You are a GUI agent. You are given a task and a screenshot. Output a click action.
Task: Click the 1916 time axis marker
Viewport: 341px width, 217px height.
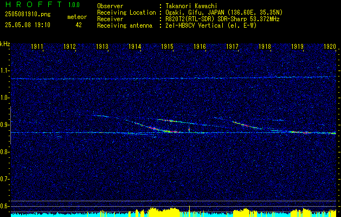[x=200, y=47]
